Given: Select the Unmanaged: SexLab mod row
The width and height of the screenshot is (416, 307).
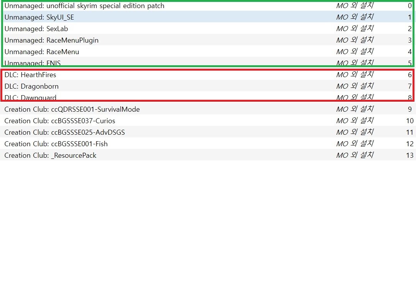Looking at the screenshot, I should pyautogui.click(x=208, y=29).
